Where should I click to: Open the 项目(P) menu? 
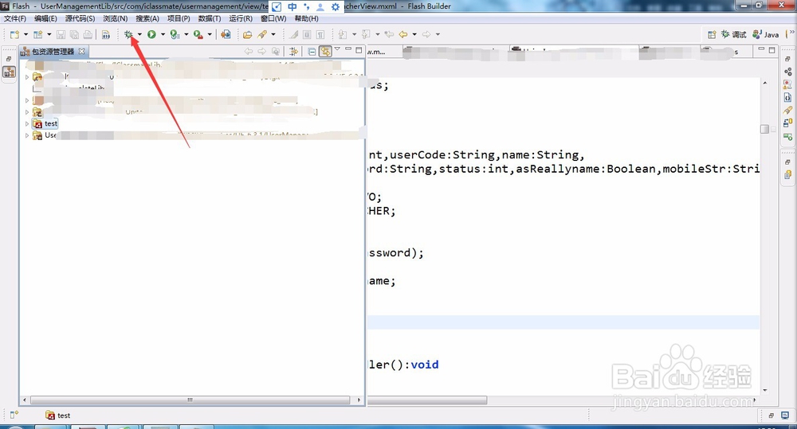coord(179,18)
